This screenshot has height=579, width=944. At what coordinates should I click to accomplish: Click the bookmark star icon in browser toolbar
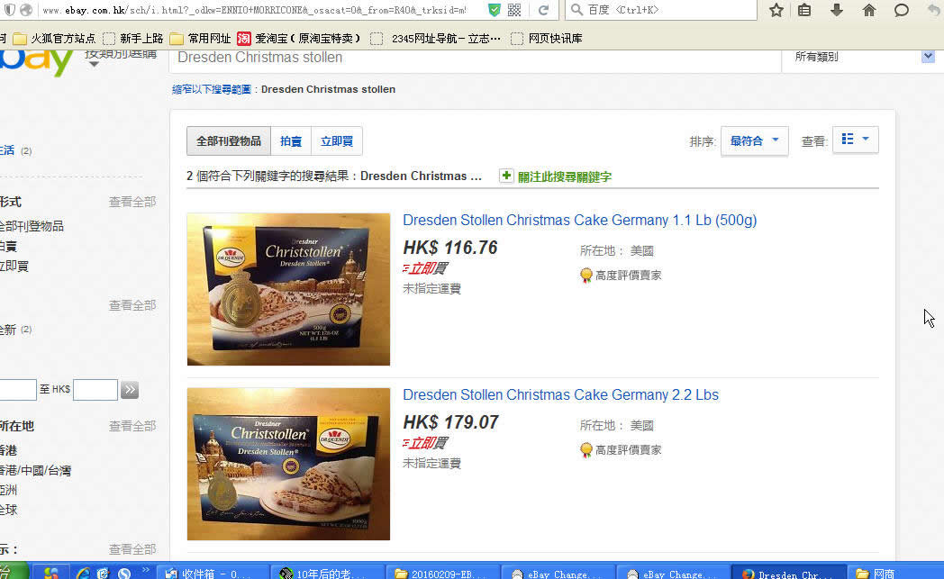click(776, 10)
